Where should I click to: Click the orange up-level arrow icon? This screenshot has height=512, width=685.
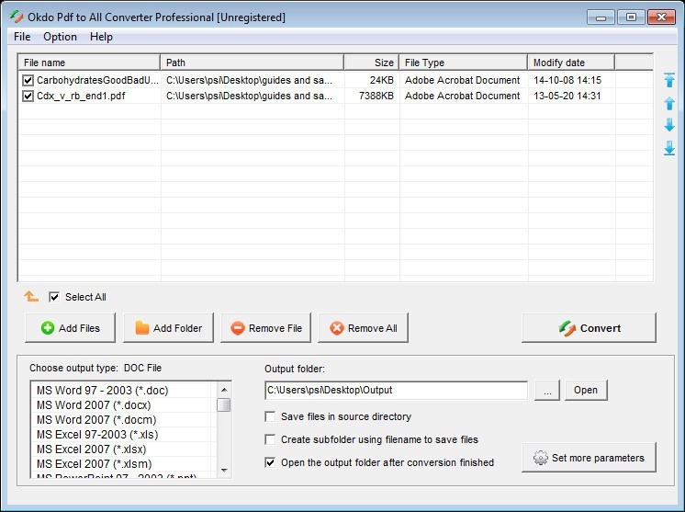31,296
